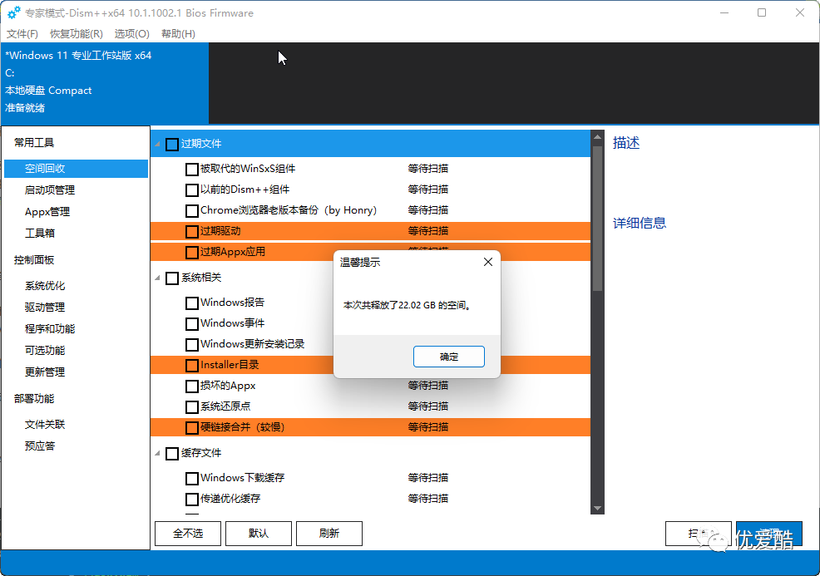This screenshot has width=820, height=576.
Task: Check 系统还原点 checkbox
Action: pyautogui.click(x=192, y=407)
